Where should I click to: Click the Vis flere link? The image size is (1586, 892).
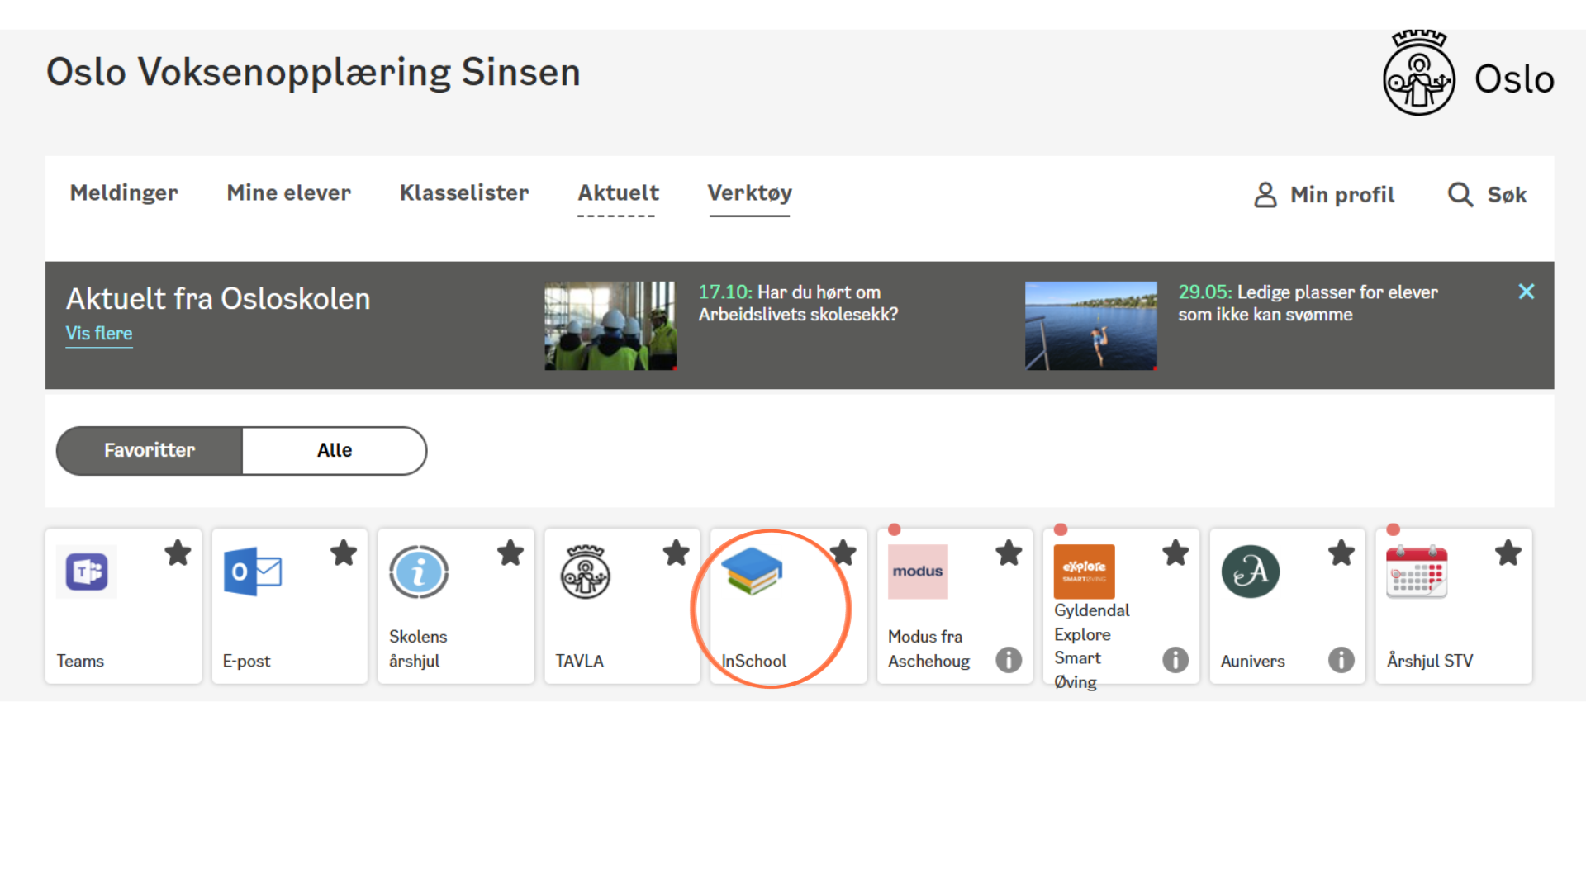(x=99, y=334)
